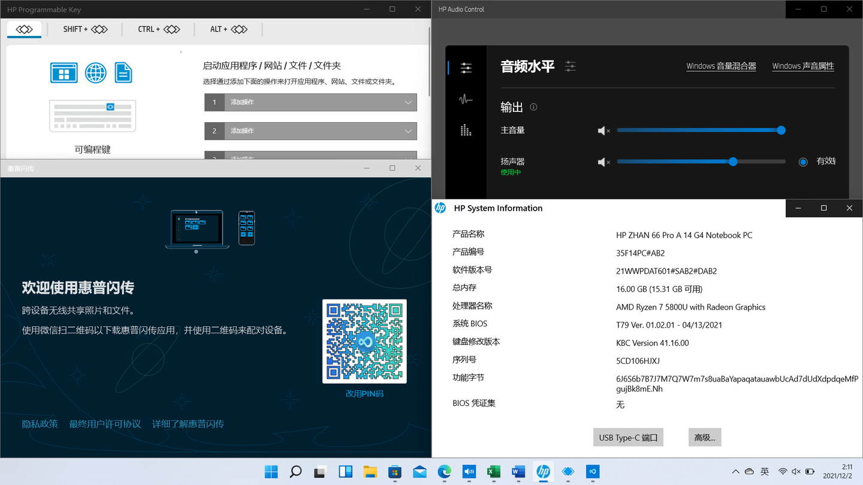
Task: Open the 最终用户许可协议 link
Action: point(105,424)
